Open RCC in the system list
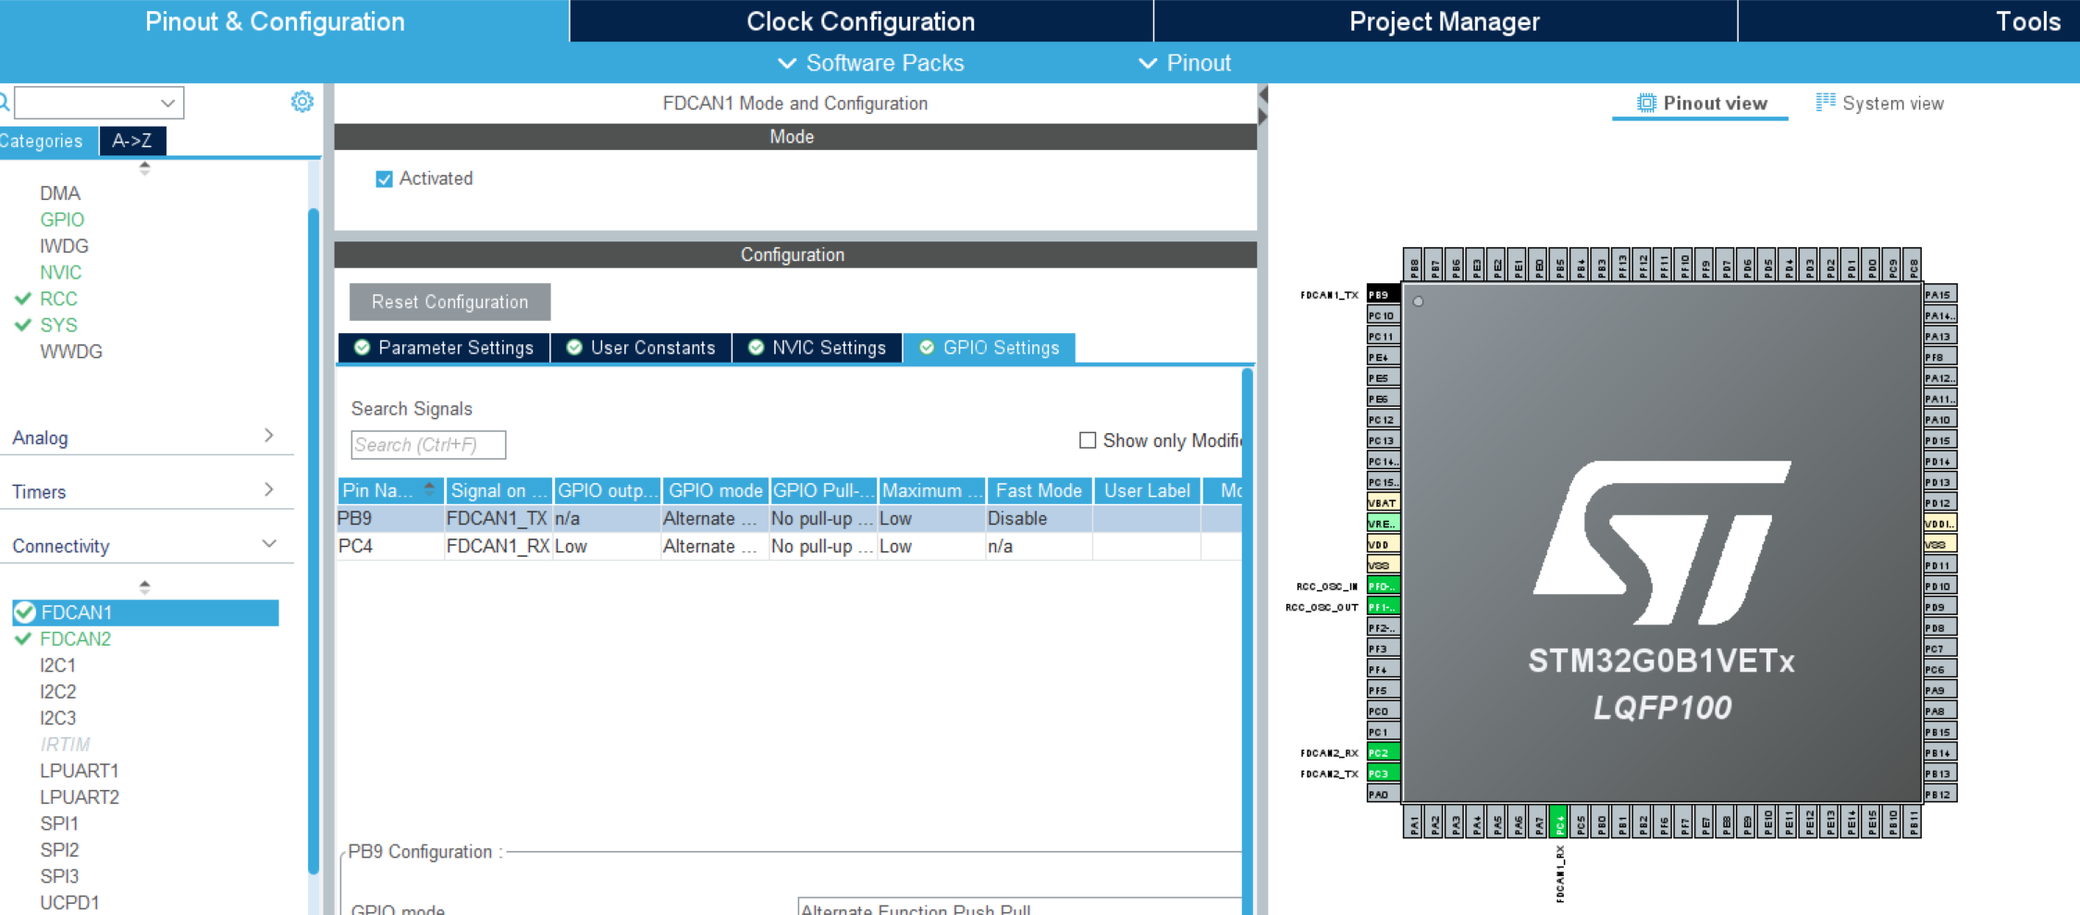 [x=58, y=299]
